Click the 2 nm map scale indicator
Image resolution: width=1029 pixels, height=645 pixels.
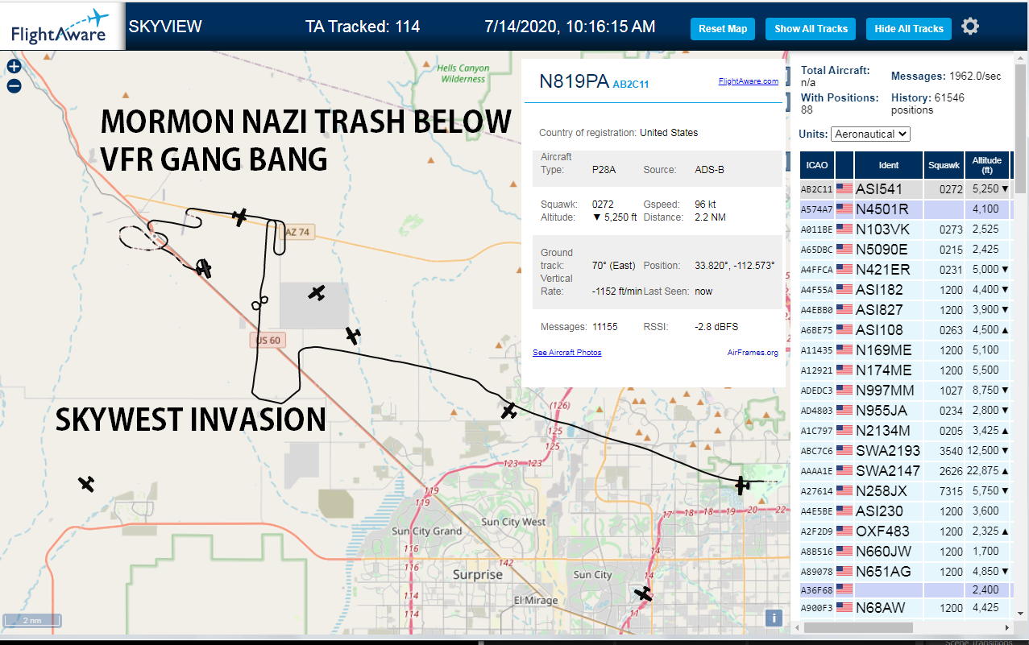click(x=31, y=620)
